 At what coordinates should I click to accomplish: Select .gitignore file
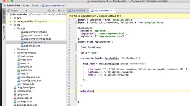(22, 95)
